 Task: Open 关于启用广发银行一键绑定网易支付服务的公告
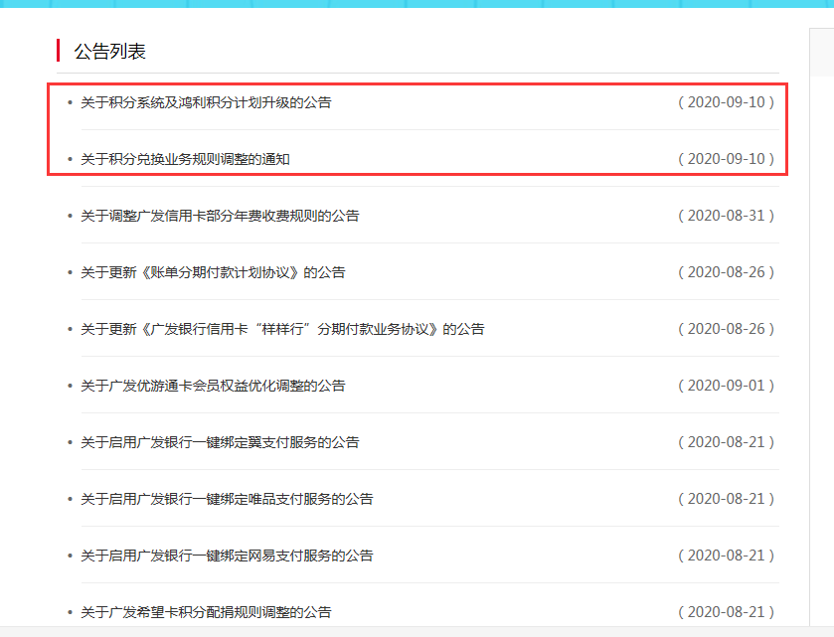[227, 556]
